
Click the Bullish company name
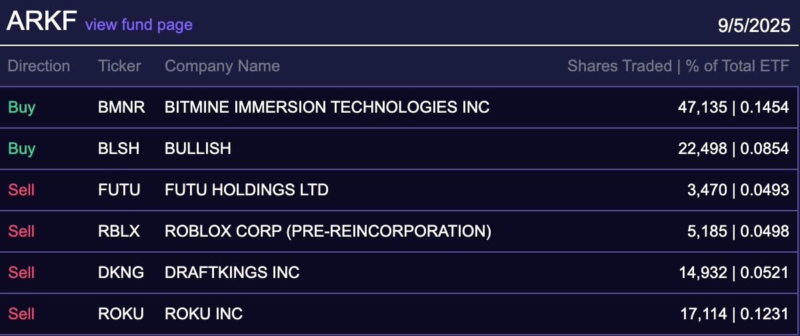(197, 149)
